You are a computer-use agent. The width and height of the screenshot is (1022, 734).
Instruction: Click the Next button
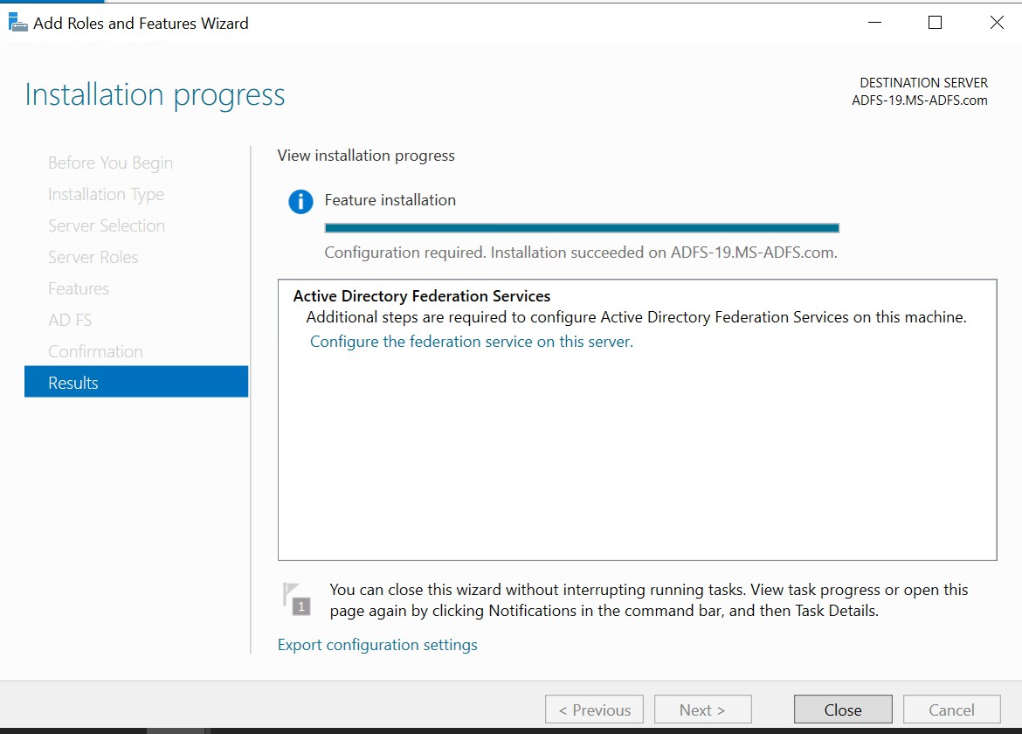702,710
